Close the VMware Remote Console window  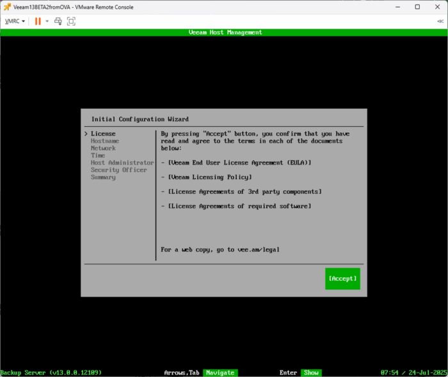[437, 7]
